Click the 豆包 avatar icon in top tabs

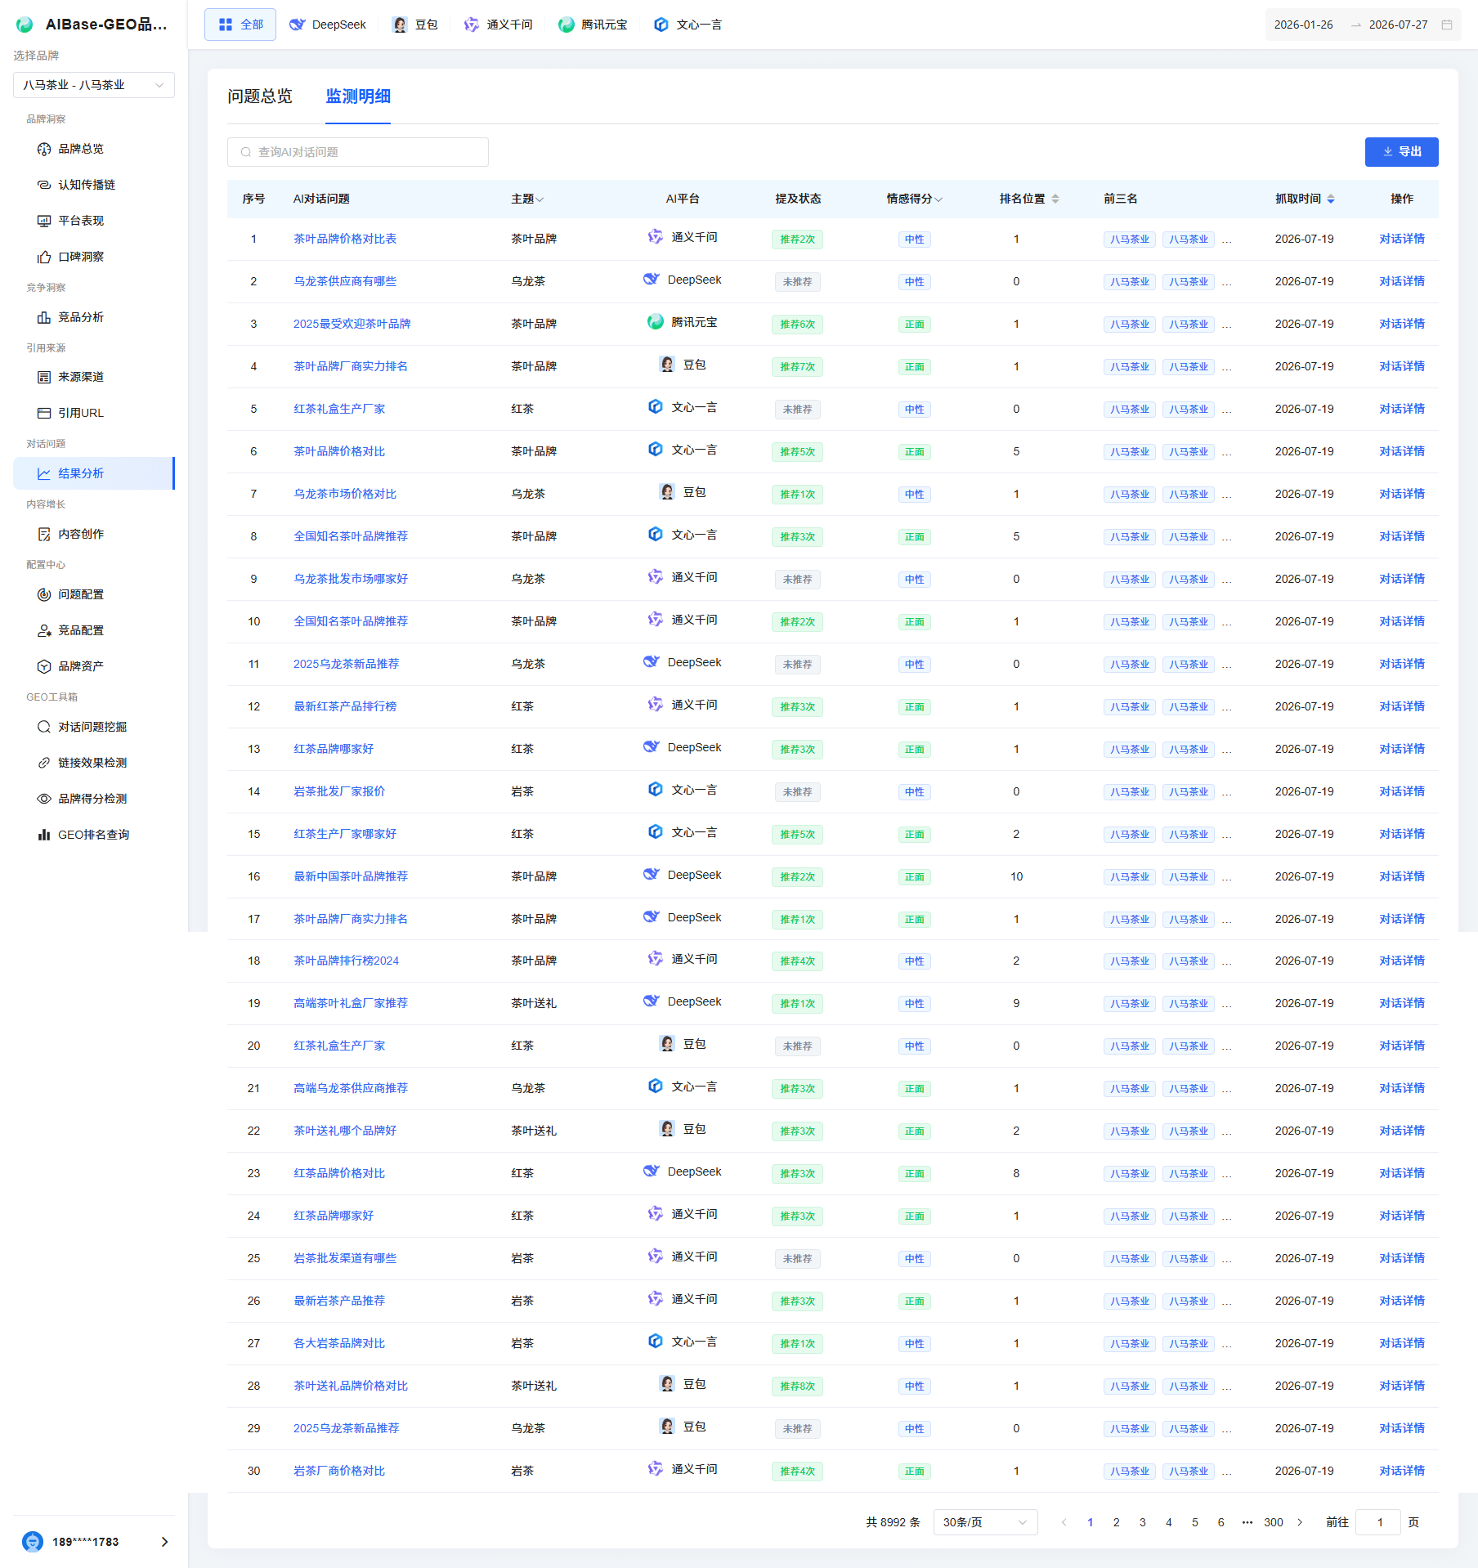400,25
